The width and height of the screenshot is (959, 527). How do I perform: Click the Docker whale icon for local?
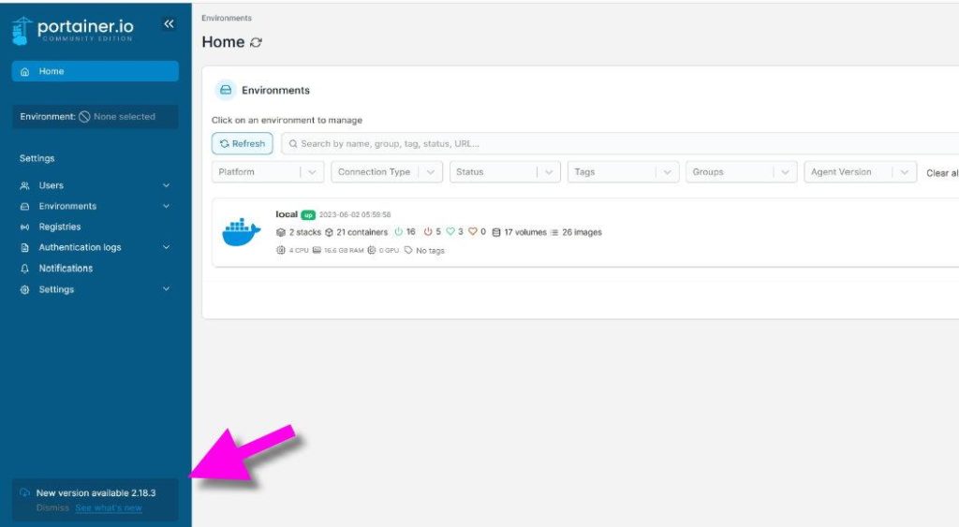(241, 232)
